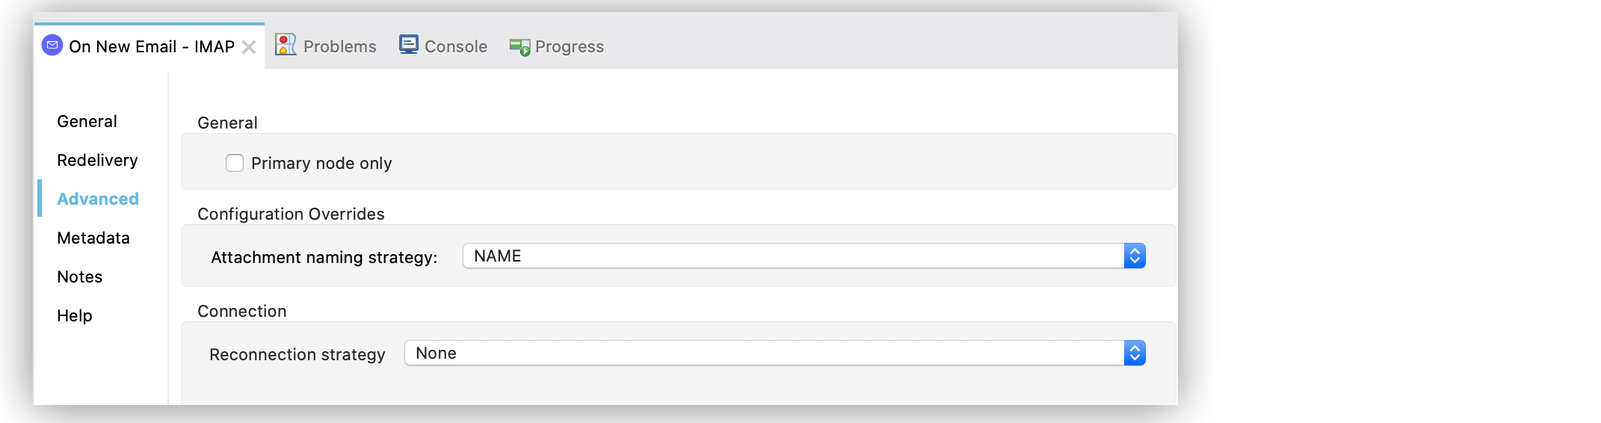
Task: Go to the Metadata section
Action: click(93, 238)
